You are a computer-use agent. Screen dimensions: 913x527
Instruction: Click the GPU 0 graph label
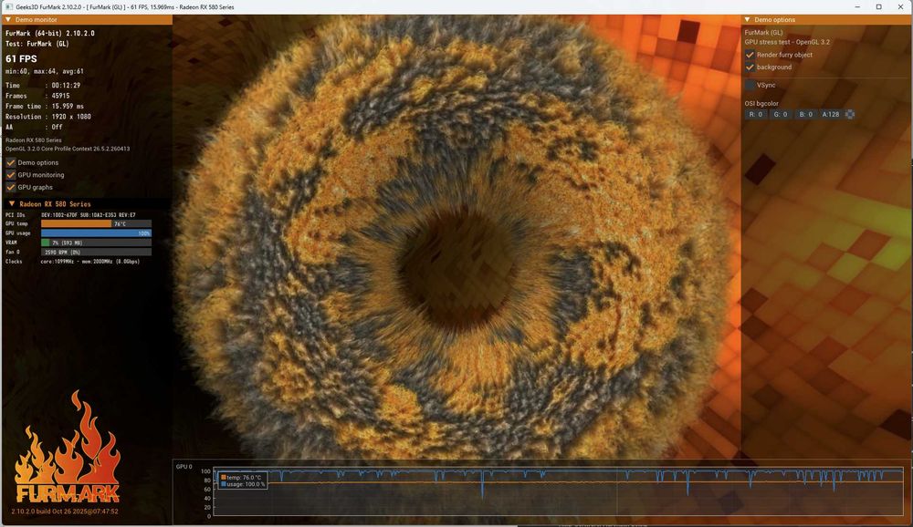coord(184,467)
